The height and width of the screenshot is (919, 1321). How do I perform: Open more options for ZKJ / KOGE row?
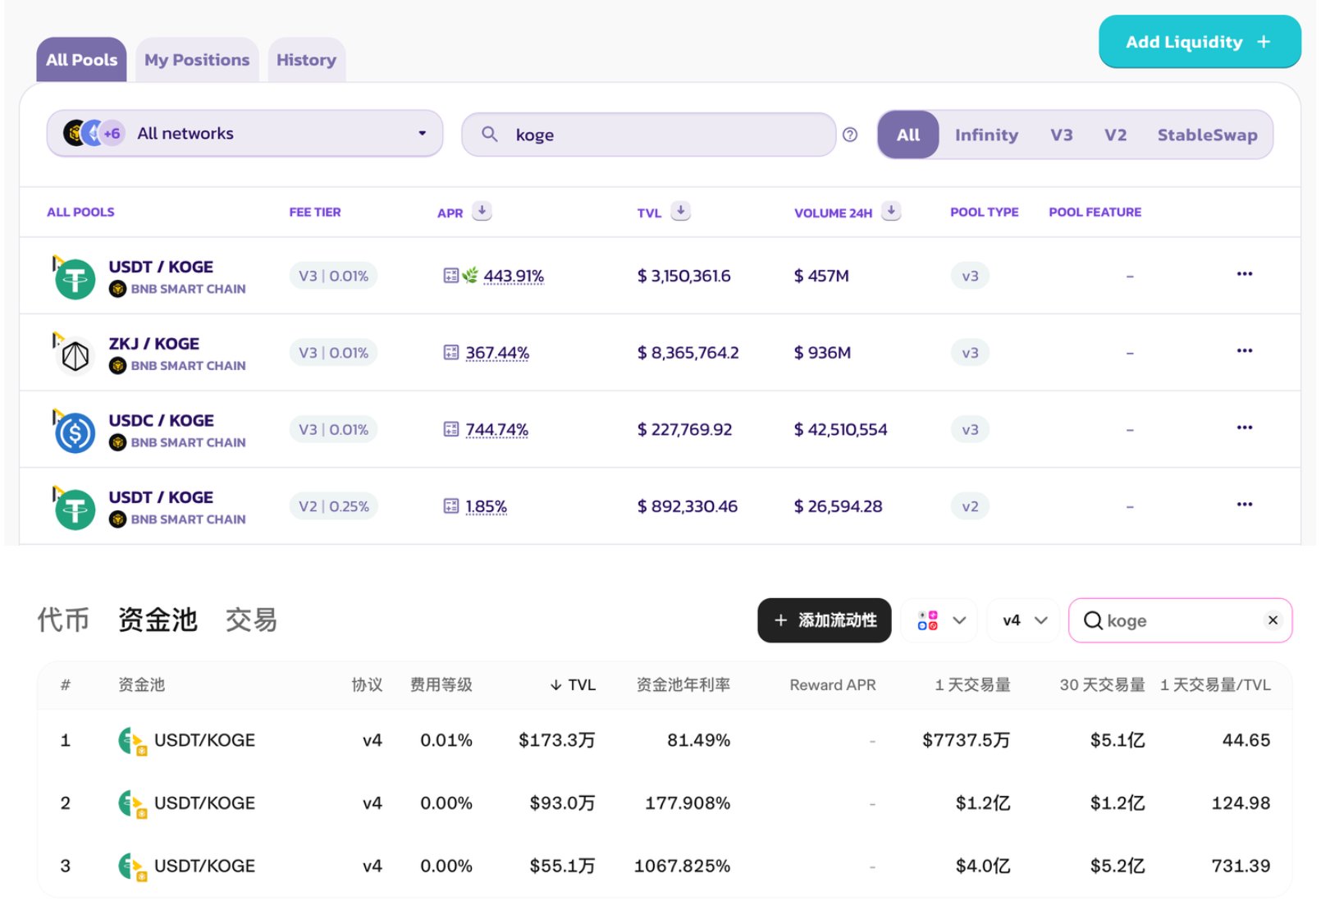point(1244,350)
